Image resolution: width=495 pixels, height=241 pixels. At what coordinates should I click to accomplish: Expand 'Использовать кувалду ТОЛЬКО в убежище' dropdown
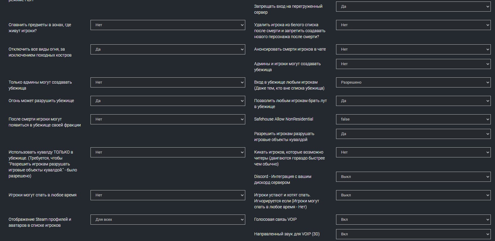[168, 152]
